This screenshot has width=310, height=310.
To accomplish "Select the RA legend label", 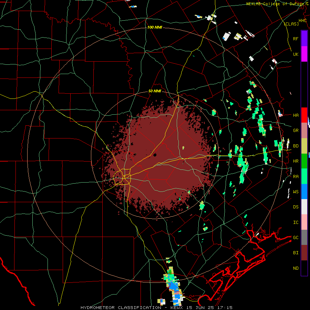I will click(296, 176).
